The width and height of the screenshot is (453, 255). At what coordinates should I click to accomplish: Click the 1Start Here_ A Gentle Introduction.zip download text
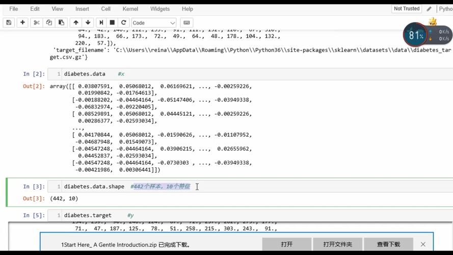pyautogui.click(x=126, y=245)
